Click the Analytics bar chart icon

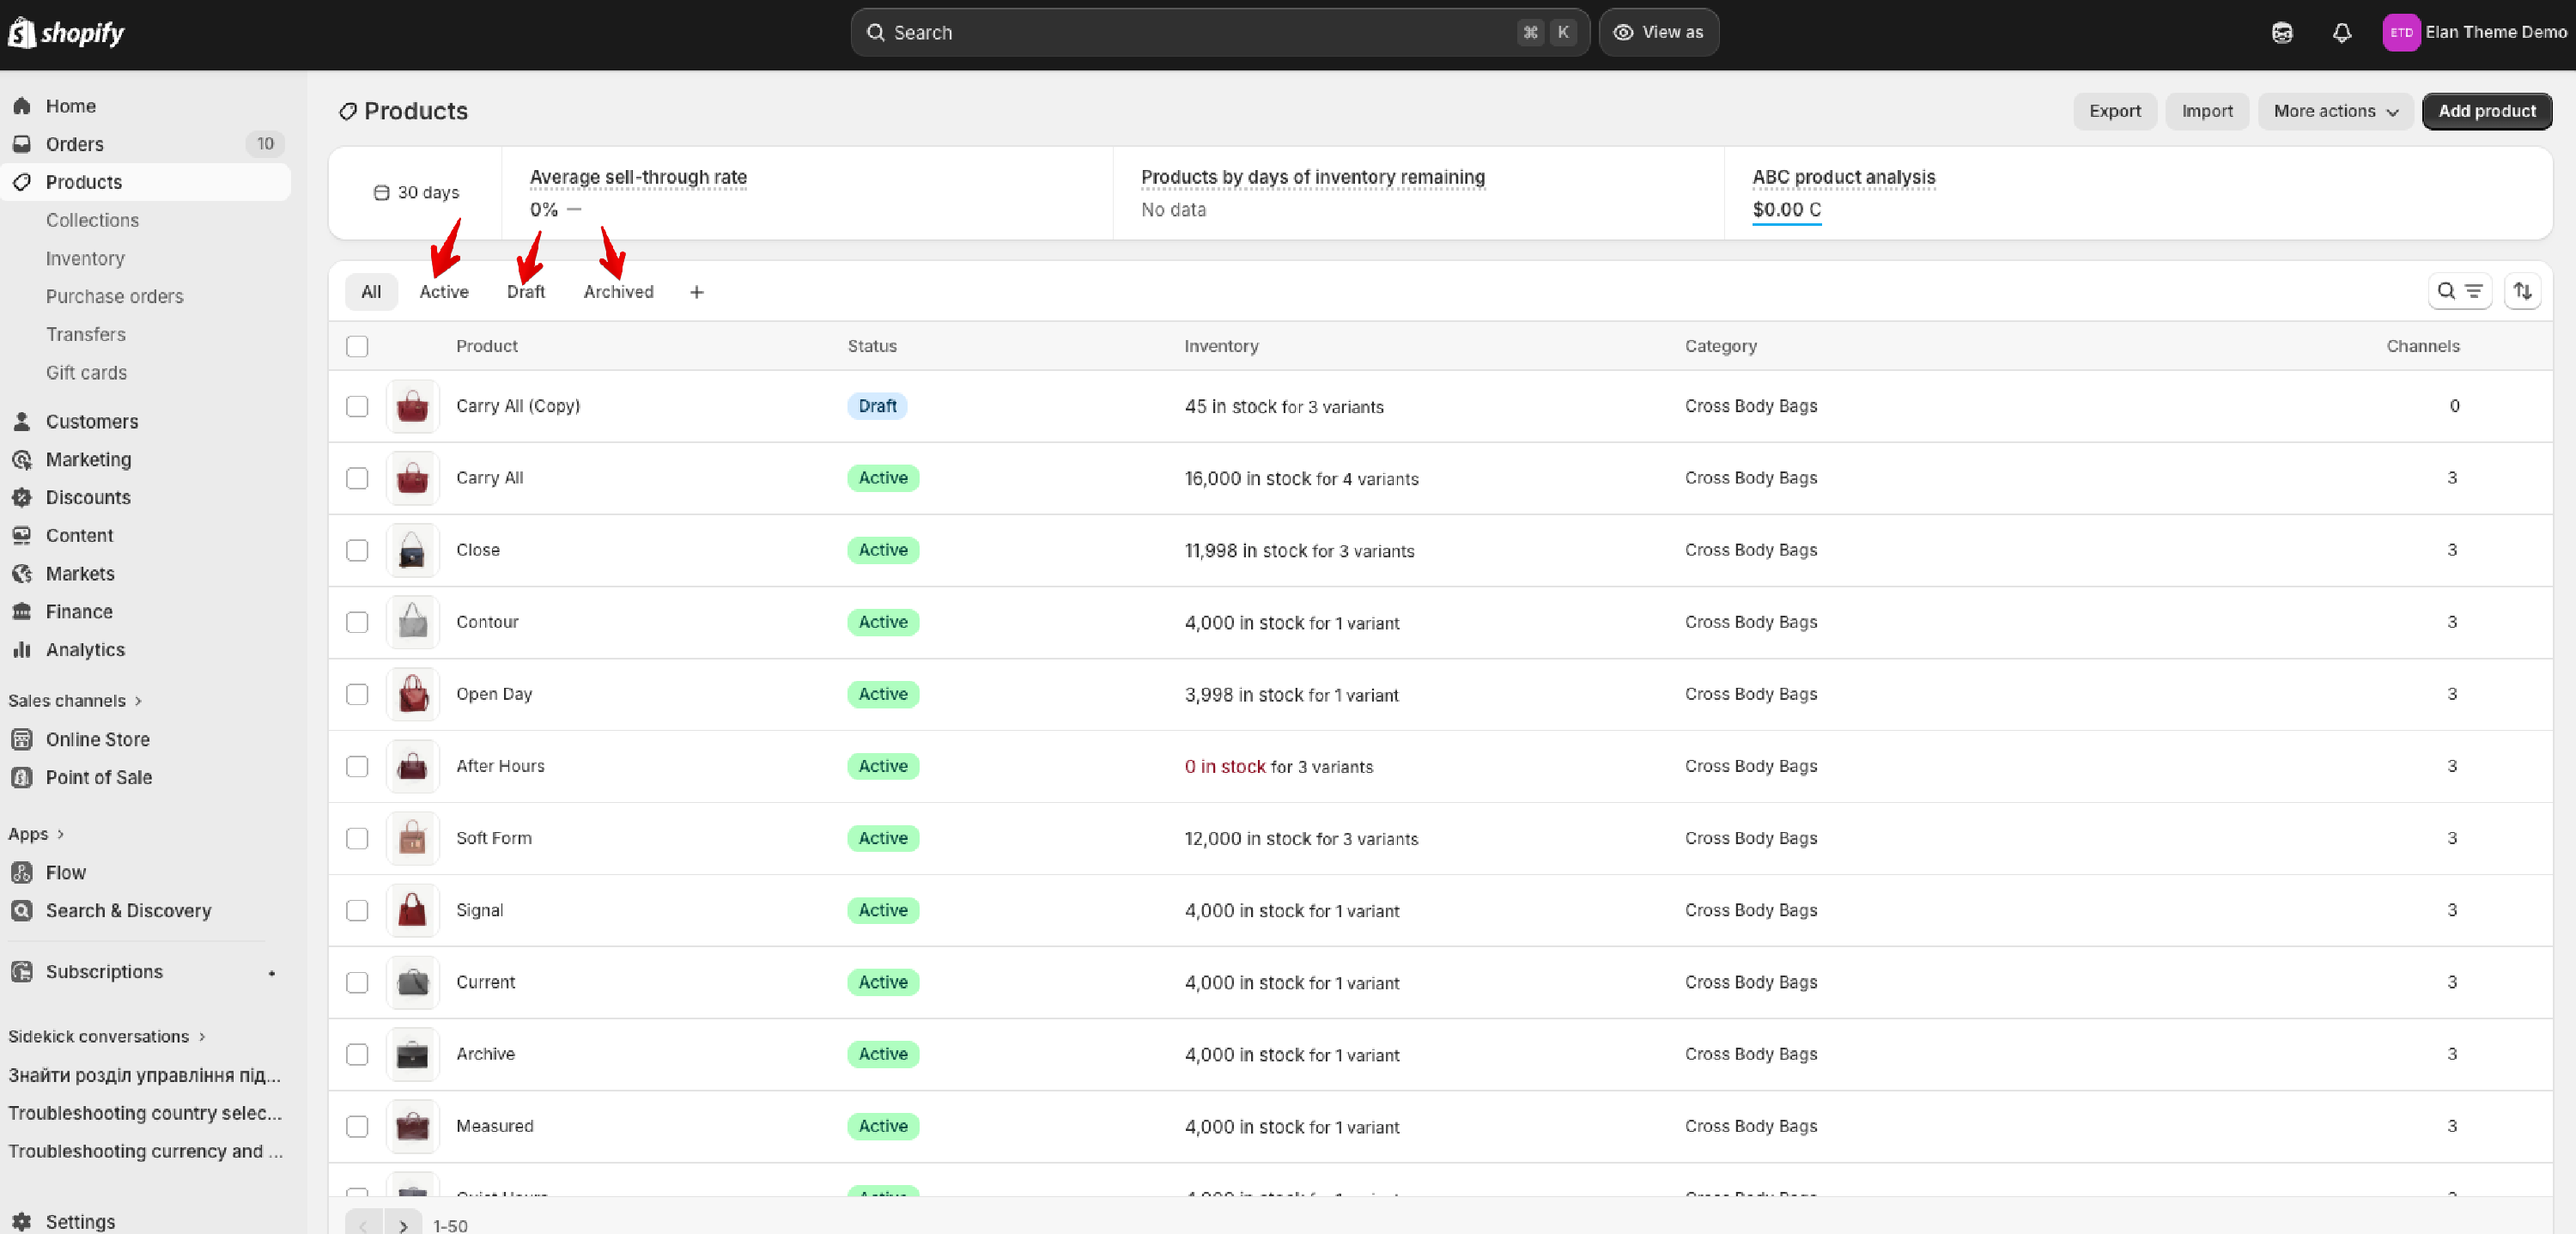click(x=22, y=649)
